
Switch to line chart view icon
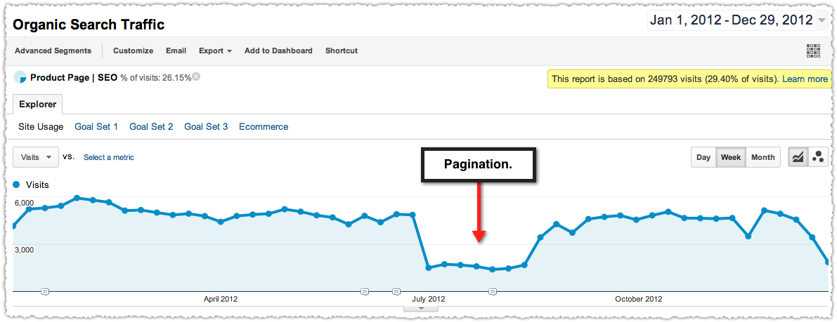point(798,157)
